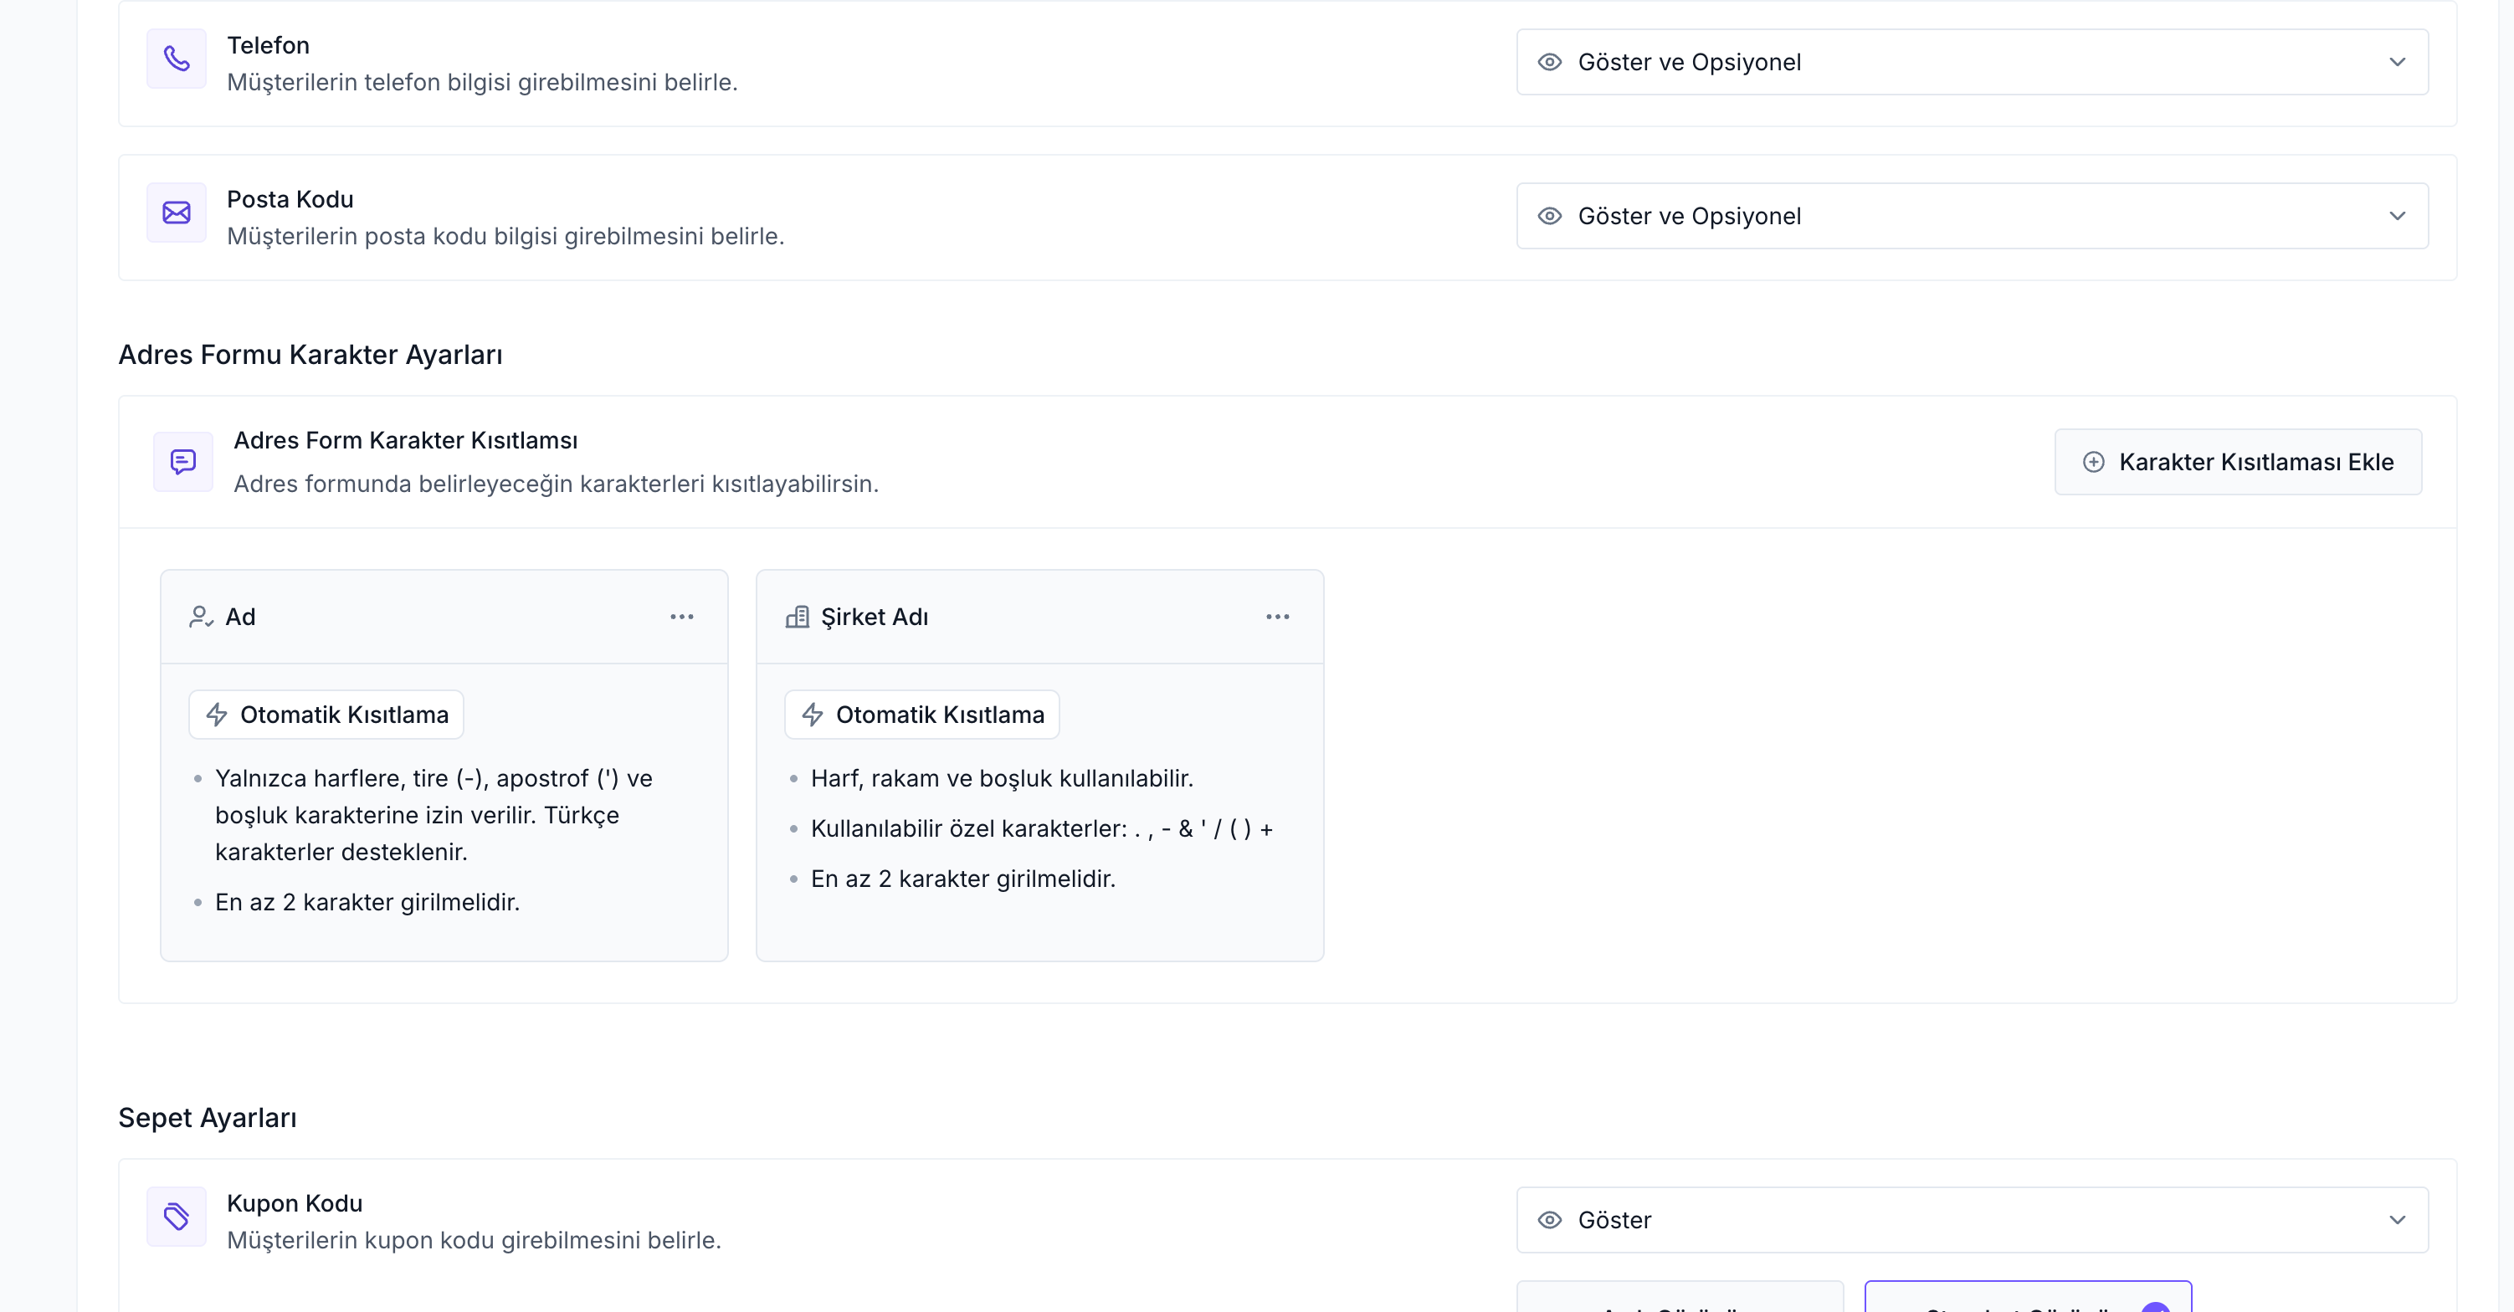Click Otomatik Kısıtlama badge in Ad card
2514x1312 pixels.
(327, 715)
